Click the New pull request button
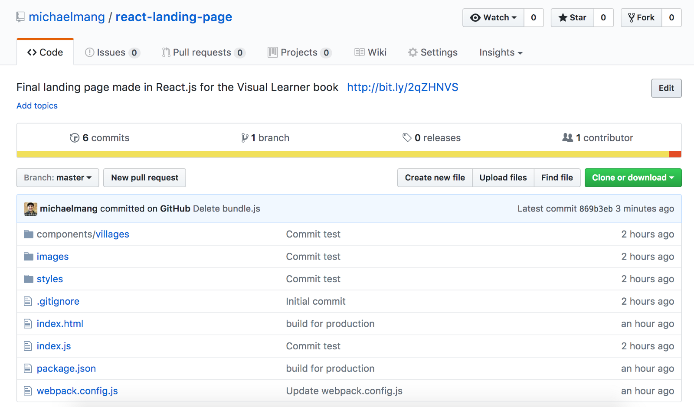 (x=144, y=178)
